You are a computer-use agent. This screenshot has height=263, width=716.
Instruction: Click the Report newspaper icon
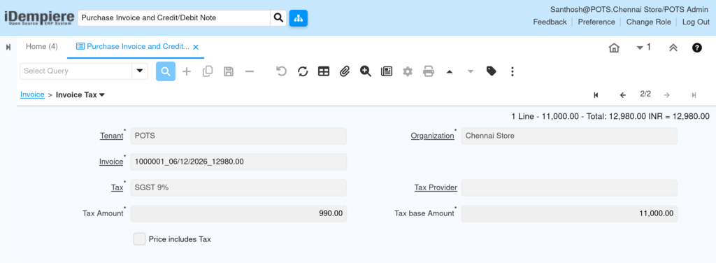tap(386, 71)
